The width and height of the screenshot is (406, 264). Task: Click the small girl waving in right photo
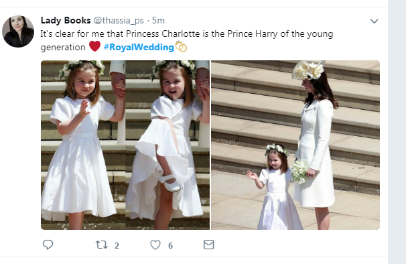point(276,186)
